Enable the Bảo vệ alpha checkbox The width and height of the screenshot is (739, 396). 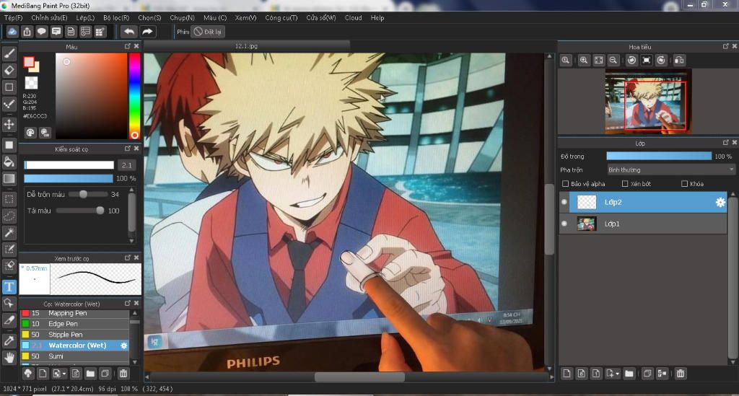566,184
